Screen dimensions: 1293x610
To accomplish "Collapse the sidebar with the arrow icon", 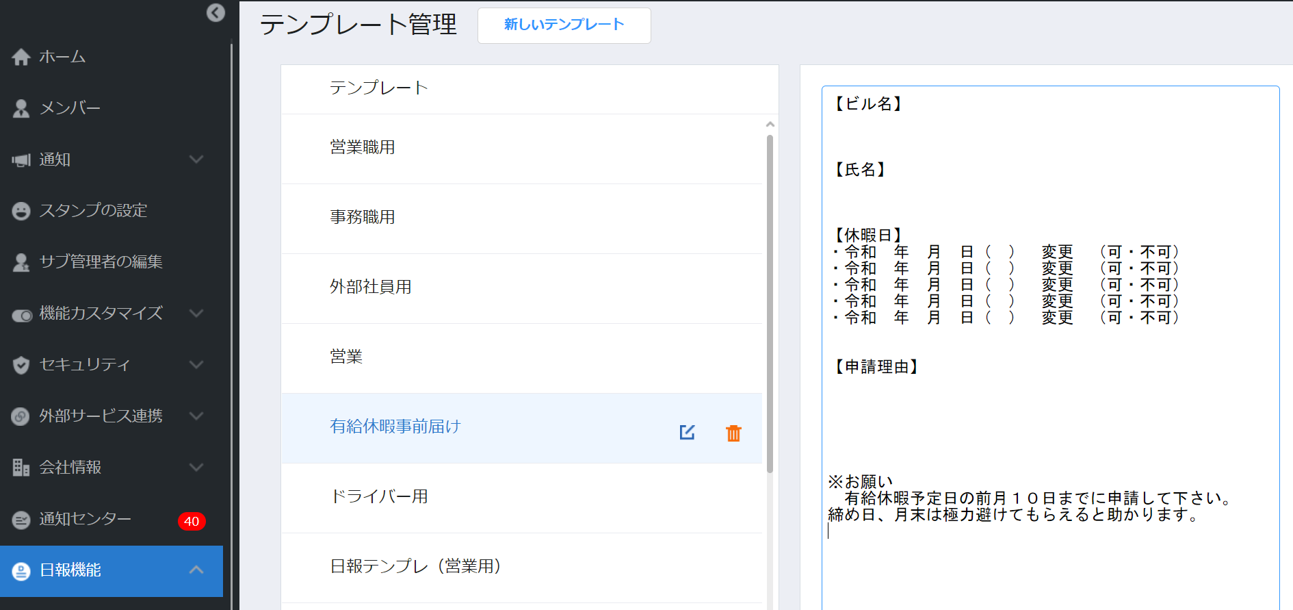I will [215, 13].
